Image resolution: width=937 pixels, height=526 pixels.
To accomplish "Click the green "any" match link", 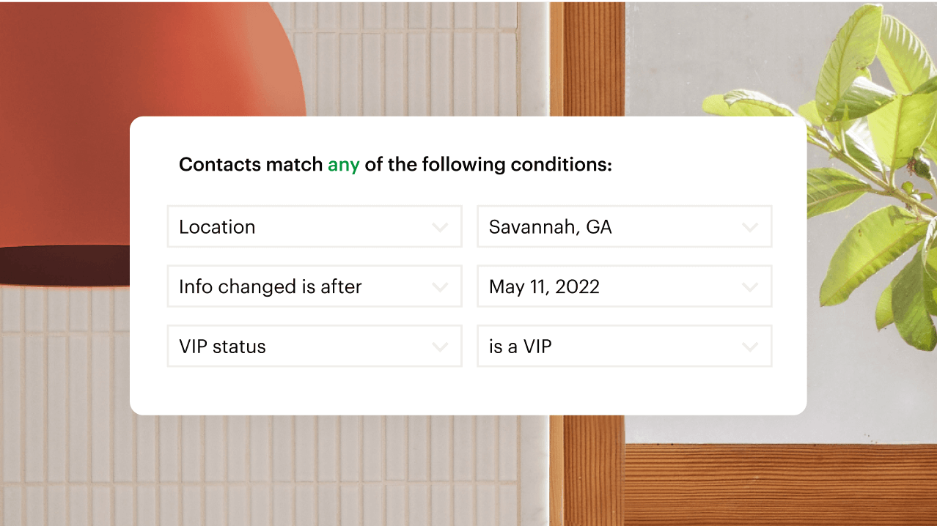I will 343,165.
